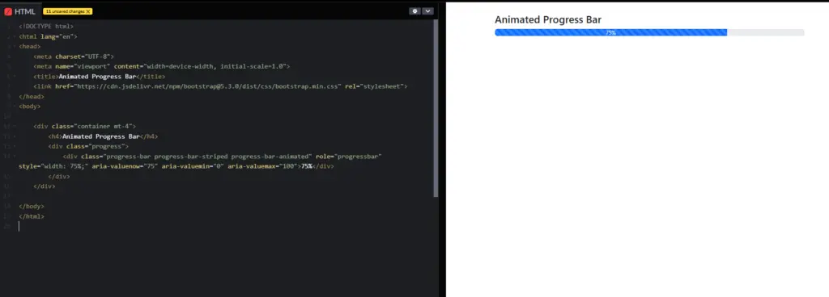Click the '11 unsaved changes' badge

[68, 11]
